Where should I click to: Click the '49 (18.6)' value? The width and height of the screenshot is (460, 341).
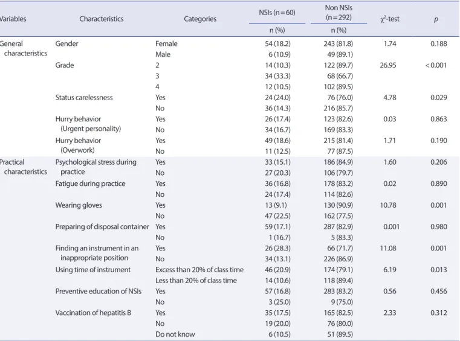pos(277,141)
